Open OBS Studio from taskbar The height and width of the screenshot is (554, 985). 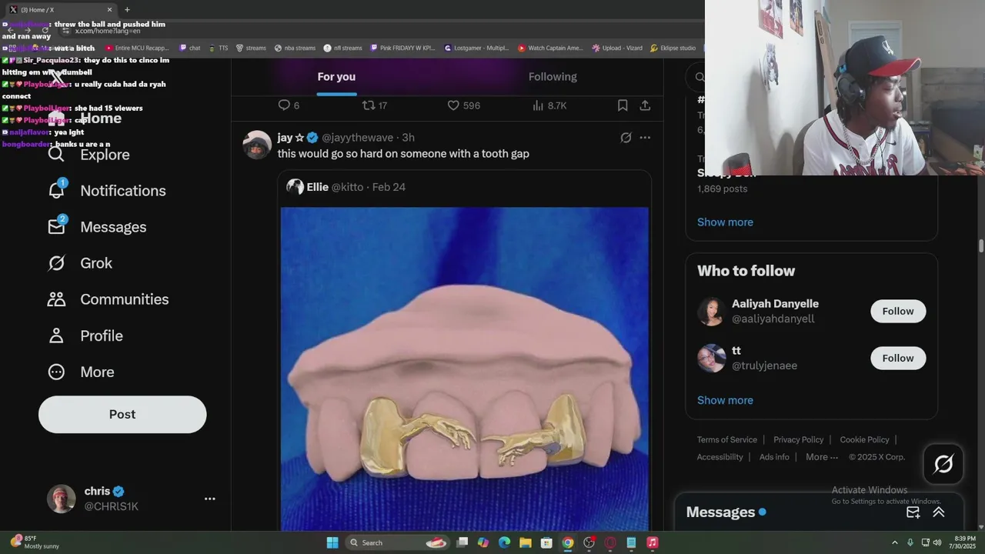pyautogui.click(x=589, y=542)
